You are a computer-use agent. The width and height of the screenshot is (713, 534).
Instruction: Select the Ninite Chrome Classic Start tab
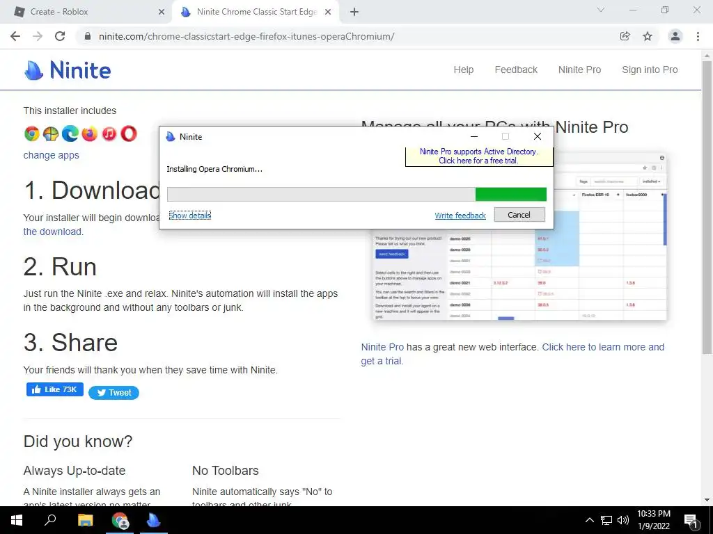[255, 13]
